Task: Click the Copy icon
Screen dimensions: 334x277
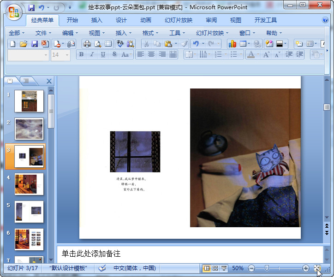Action: tap(157, 44)
